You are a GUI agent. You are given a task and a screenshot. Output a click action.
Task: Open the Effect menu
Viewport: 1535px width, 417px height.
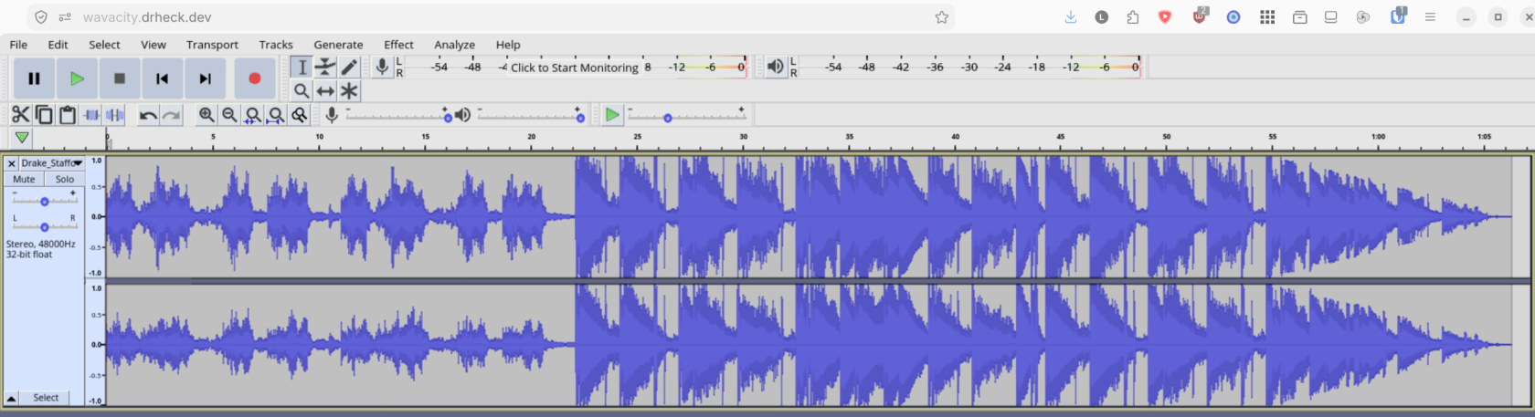coord(398,44)
